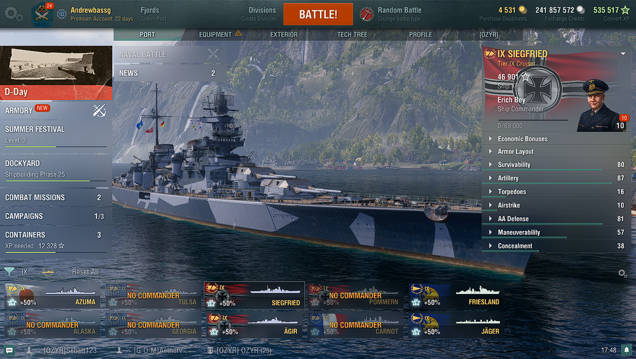The height and width of the screenshot is (359, 636).
Task: Open the [OZYR] clan tab
Action: tap(489, 34)
